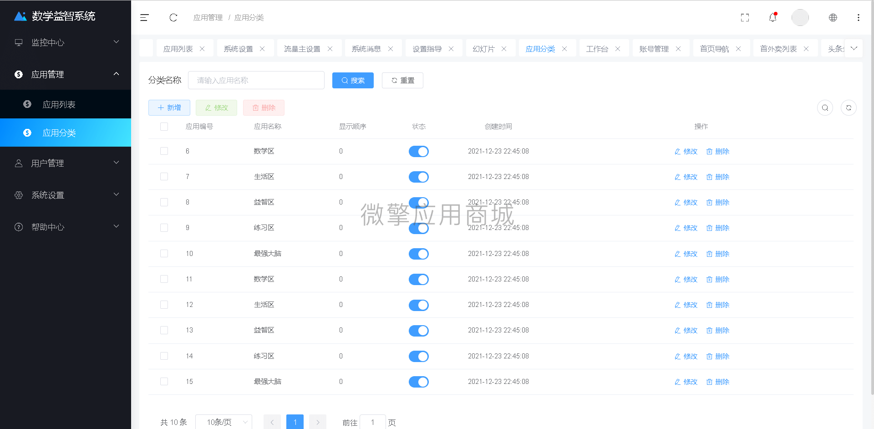Expand 监控中心 menu in sidebar
Viewport: 874px width, 429px height.
point(66,42)
